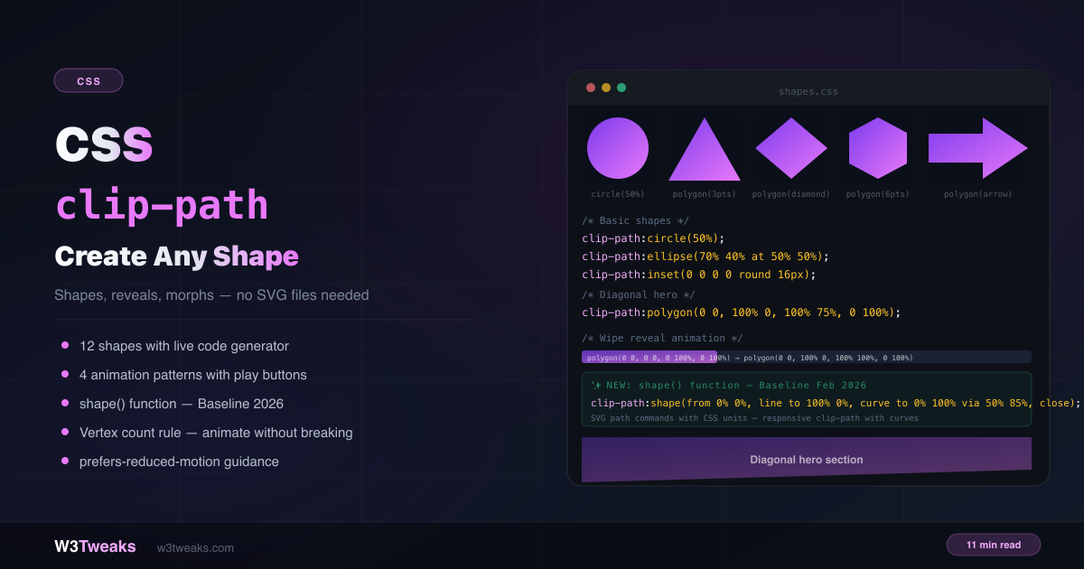Click the purple circle shape preview
1084x569 pixels.
[618, 148]
